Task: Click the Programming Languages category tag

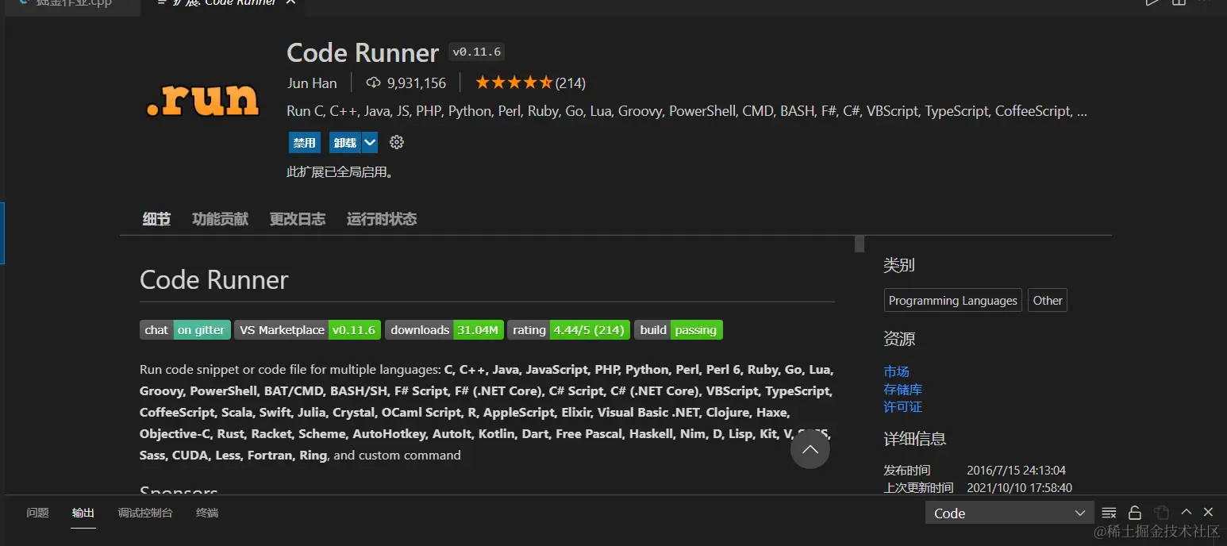Action: tap(952, 300)
